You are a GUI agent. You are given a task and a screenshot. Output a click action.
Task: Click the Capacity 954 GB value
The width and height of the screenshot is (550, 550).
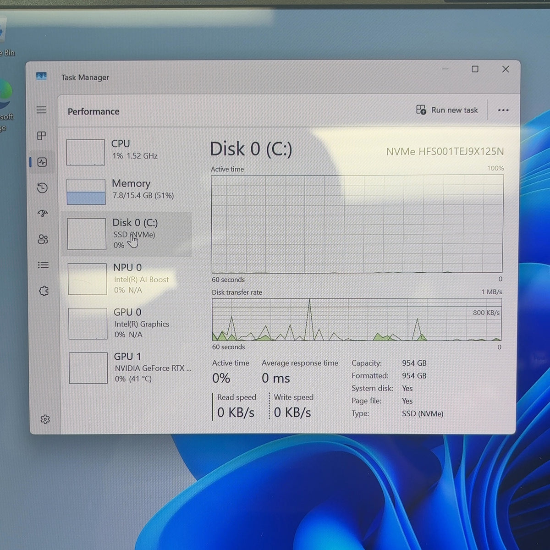[414, 363]
